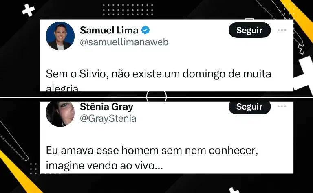Open the @GrayStenia handle link
Screen dimensions: 313x193
[x=108, y=118]
